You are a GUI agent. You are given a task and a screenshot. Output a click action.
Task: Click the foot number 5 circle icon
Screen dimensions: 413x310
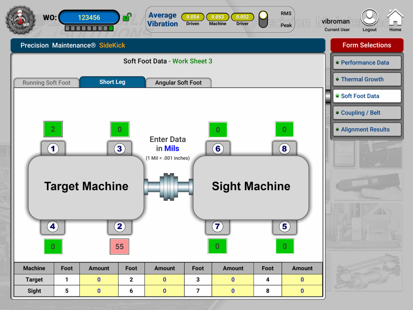point(285,227)
